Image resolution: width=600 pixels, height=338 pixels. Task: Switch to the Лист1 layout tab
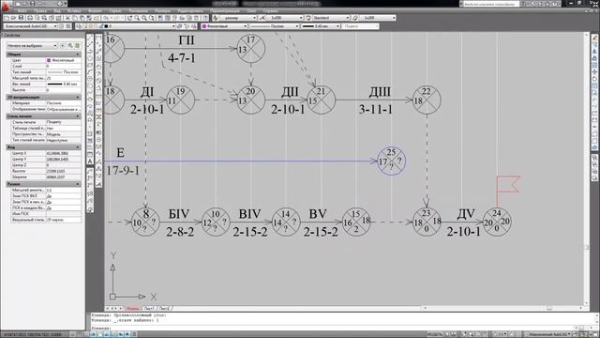coord(149,308)
